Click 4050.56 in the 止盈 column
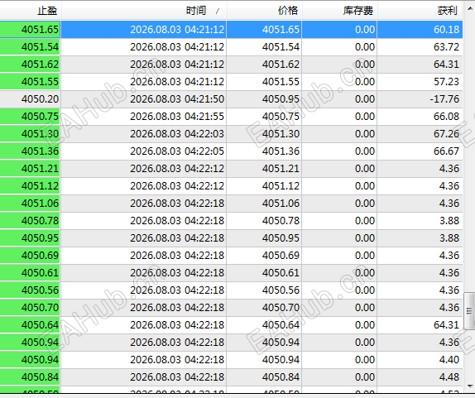 coord(40,290)
